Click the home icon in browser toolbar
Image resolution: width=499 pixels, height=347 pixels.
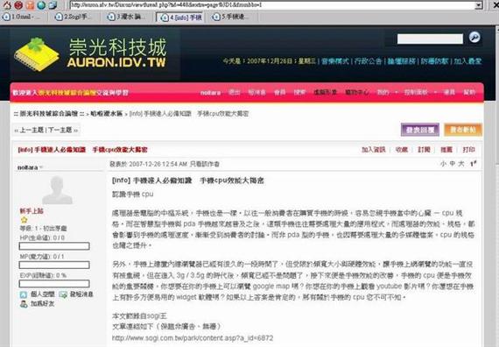pyautogui.click(x=7, y=4)
